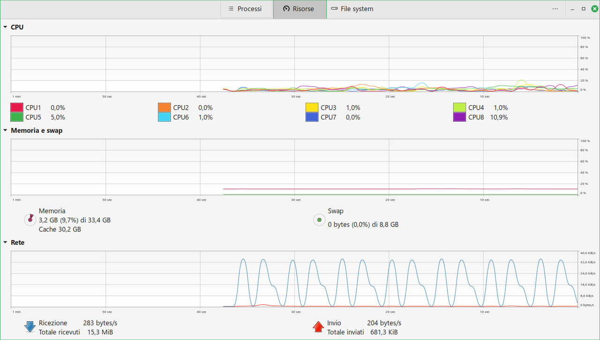
Task: Collapse the Rete section
Action: (5, 242)
